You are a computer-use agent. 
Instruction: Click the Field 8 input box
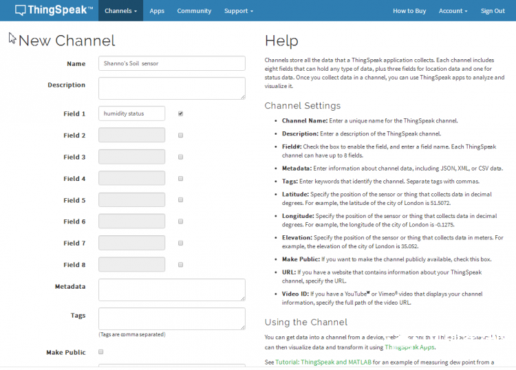[x=131, y=264]
